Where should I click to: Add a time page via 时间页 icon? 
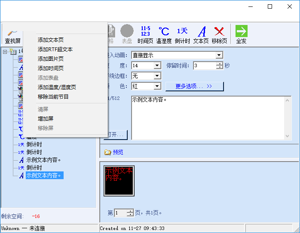(145, 34)
